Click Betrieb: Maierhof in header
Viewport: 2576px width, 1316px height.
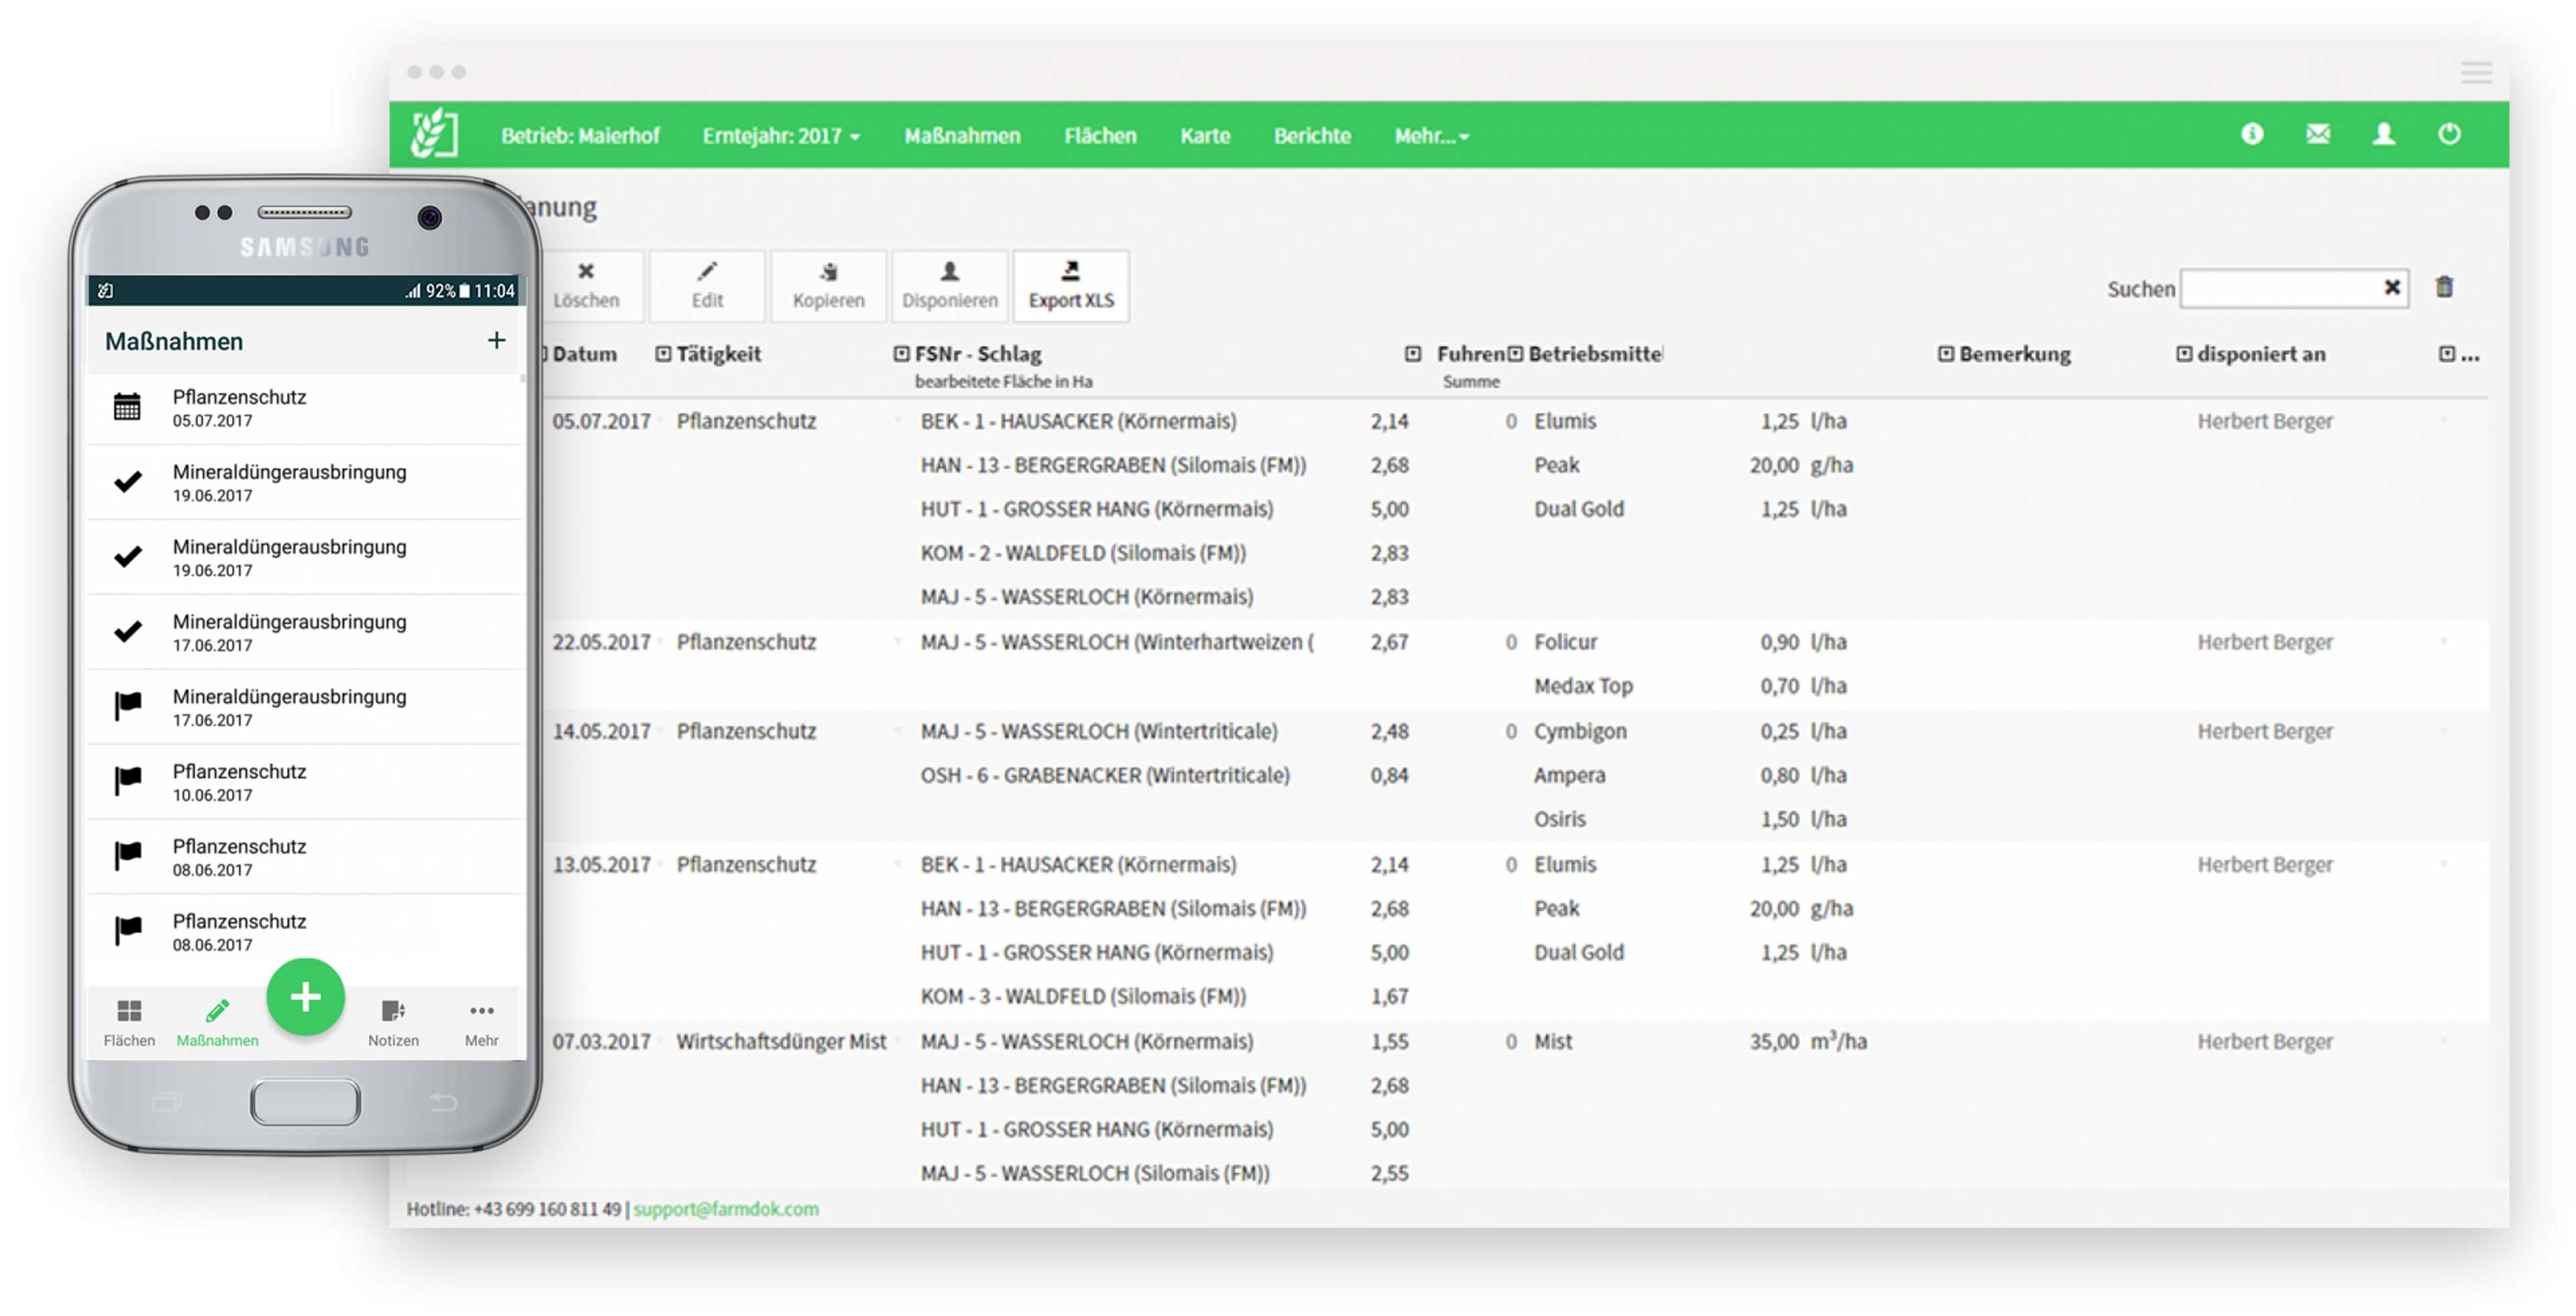click(x=580, y=135)
